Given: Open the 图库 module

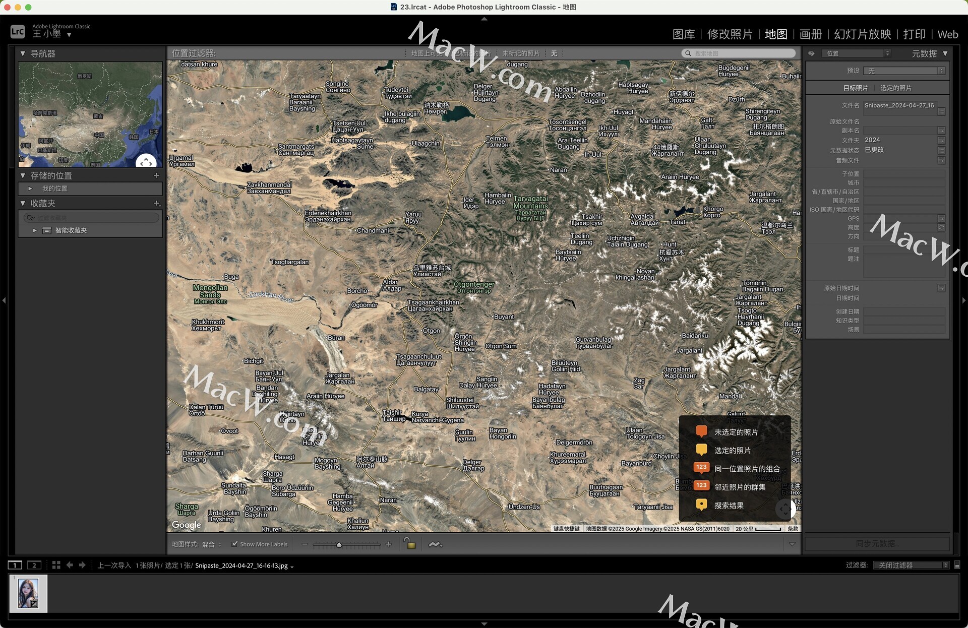Looking at the screenshot, I should (683, 34).
